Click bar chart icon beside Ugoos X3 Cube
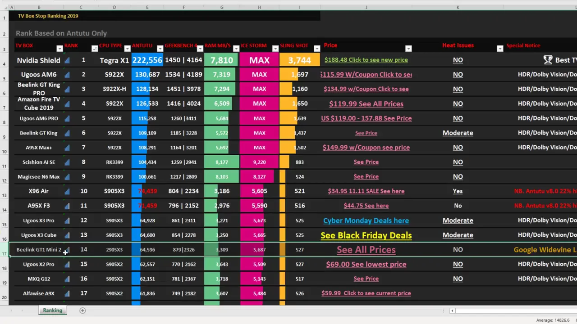Viewport: 577px width, 324px height. pyautogui.click(x=67, y=235)
